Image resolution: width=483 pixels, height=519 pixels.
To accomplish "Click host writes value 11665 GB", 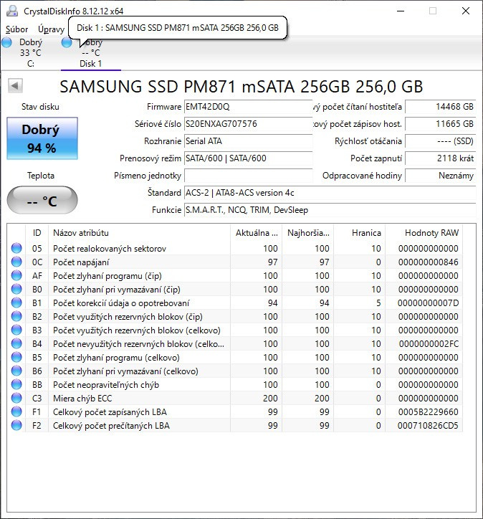I will (440, 124).
